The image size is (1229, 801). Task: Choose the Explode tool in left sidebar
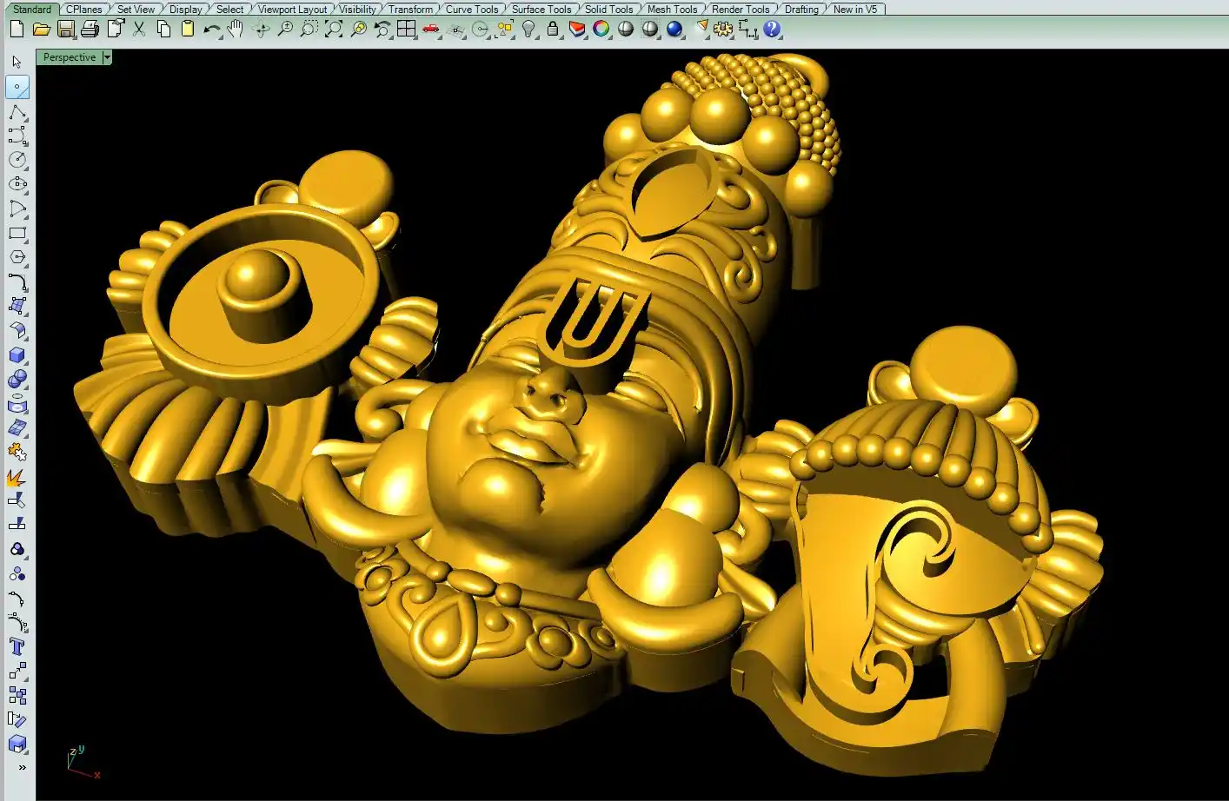point(17,477)
